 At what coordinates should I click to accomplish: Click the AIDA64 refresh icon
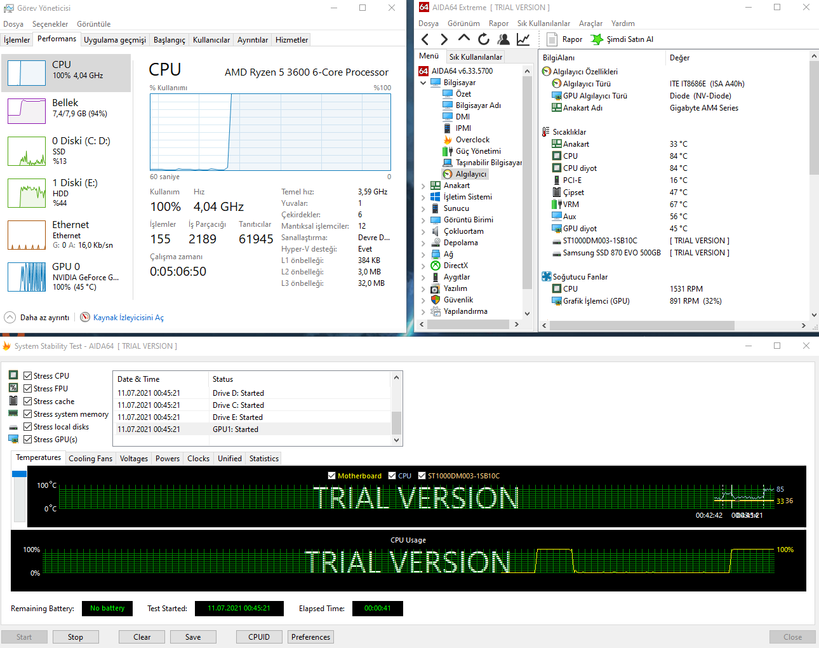(x=484, y=39)
